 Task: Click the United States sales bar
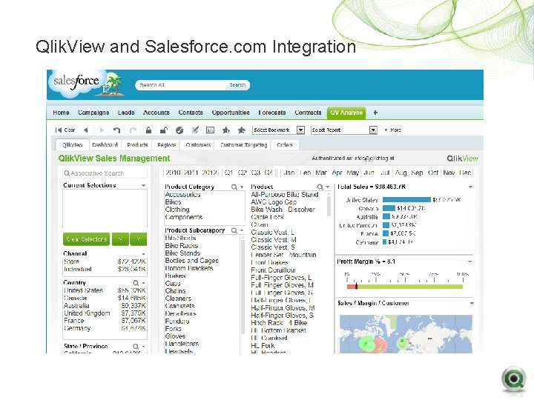pyautogui.click(x=406, y=200)
